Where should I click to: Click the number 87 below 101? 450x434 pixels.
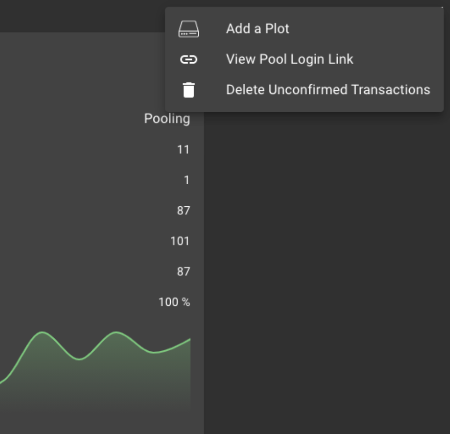(x=184, y=272)
